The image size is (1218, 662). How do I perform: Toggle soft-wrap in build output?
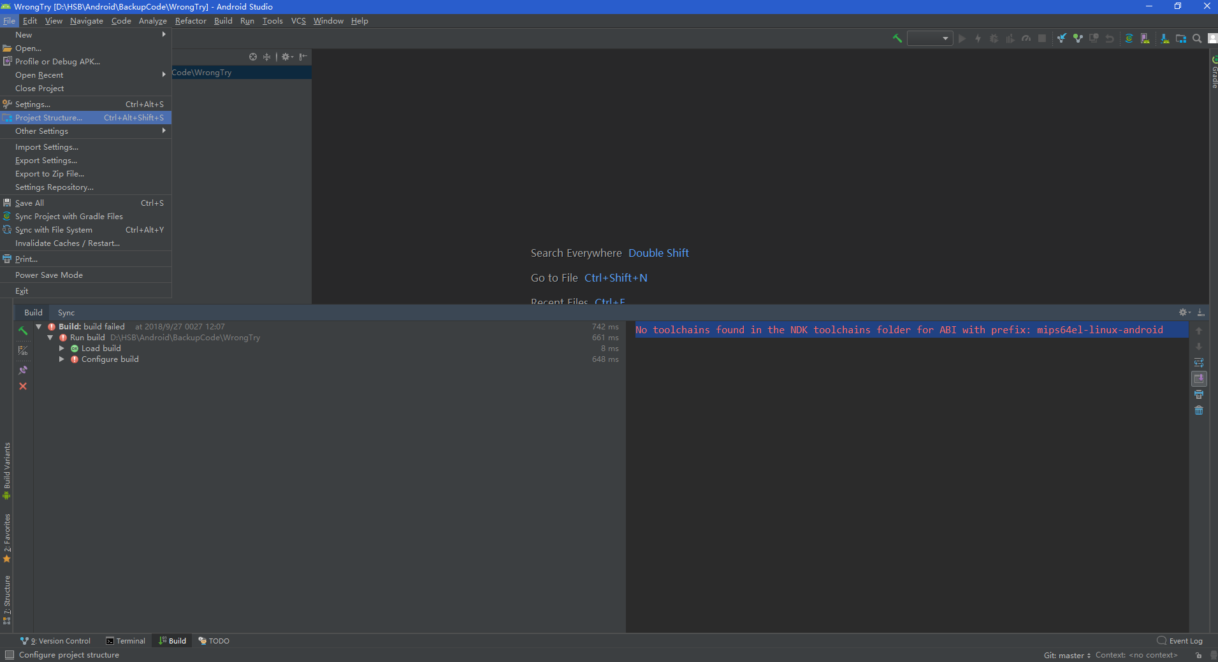point(1199,363)
